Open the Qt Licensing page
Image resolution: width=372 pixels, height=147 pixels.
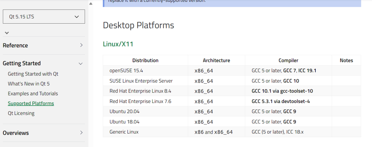[21, 113]
